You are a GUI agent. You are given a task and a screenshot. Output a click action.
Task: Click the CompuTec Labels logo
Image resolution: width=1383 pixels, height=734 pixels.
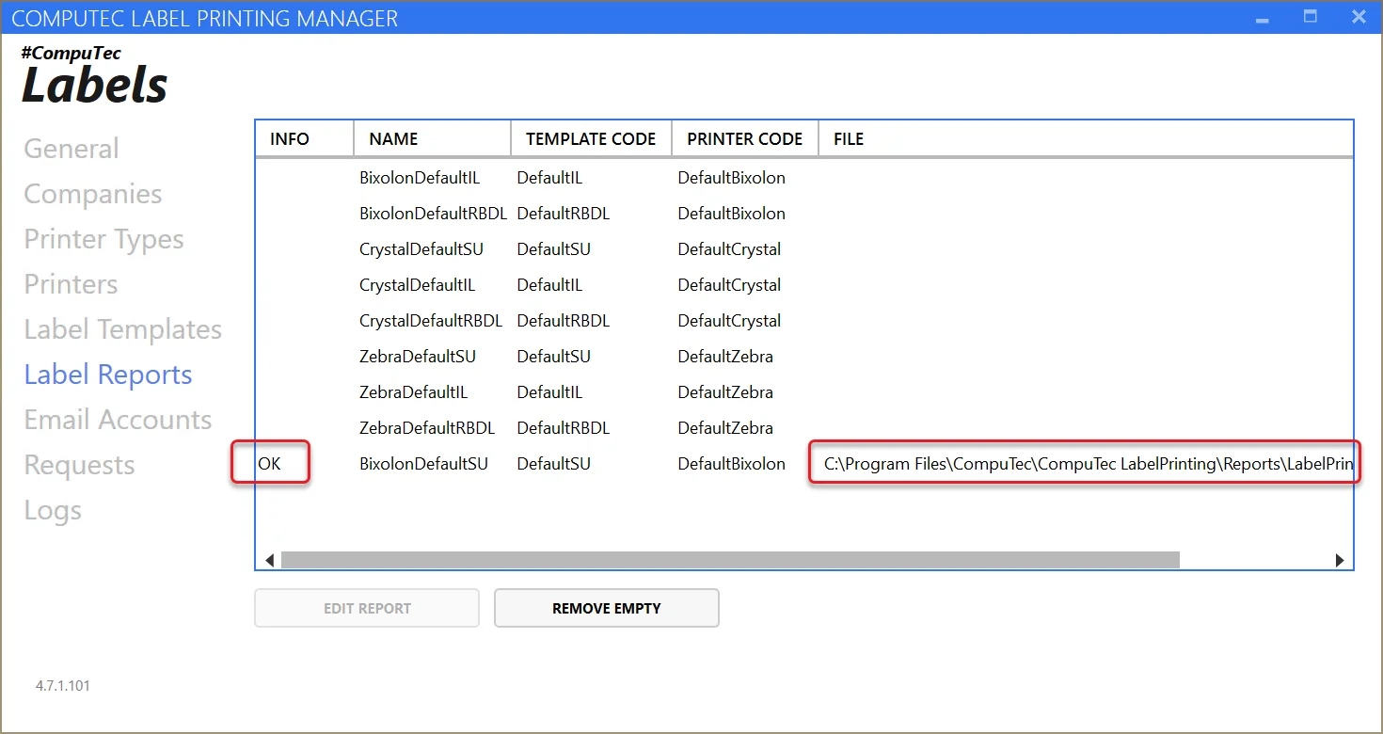pyautogui.click(x=94, y=77)
